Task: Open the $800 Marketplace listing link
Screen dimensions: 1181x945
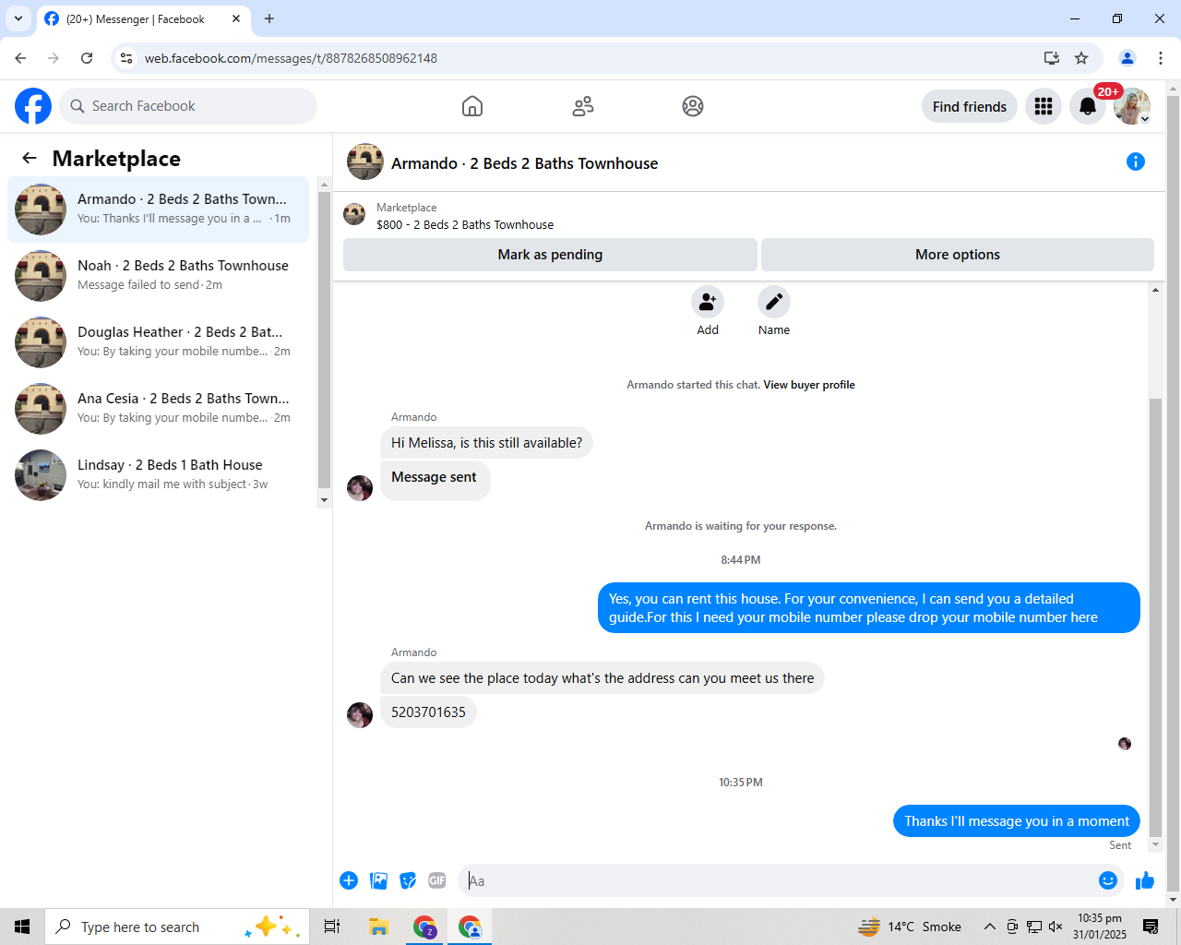Action: coord(465,224)
